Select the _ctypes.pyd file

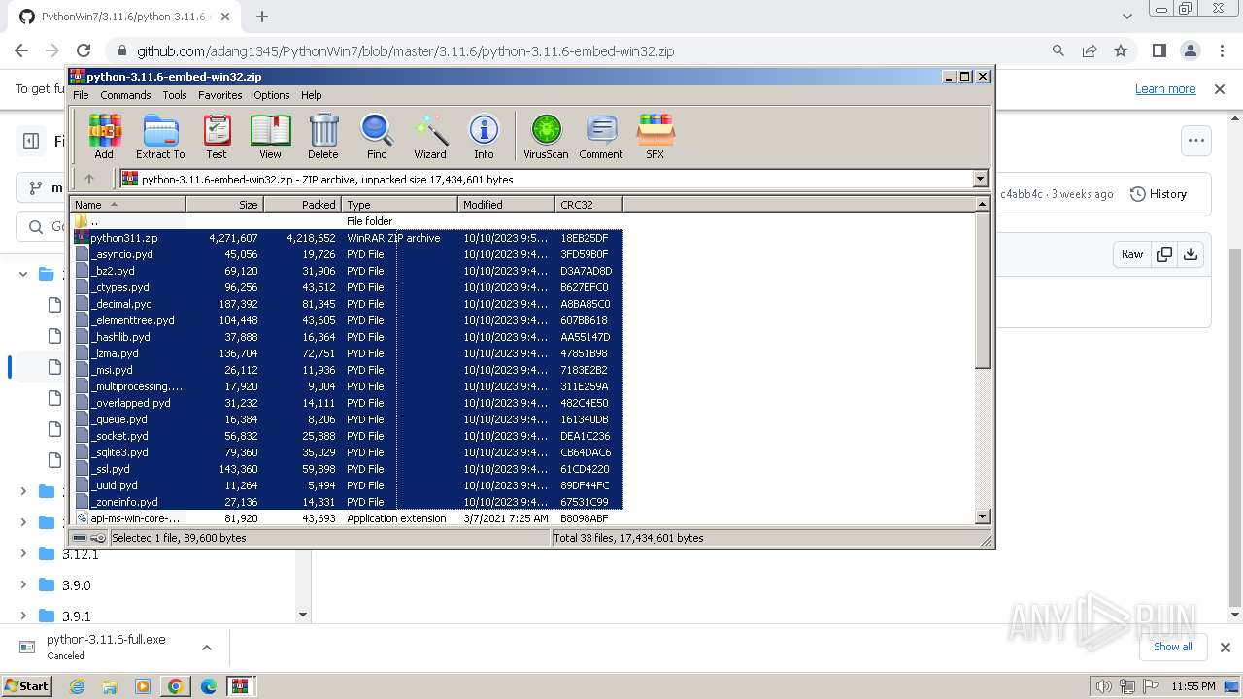(347, 287)
